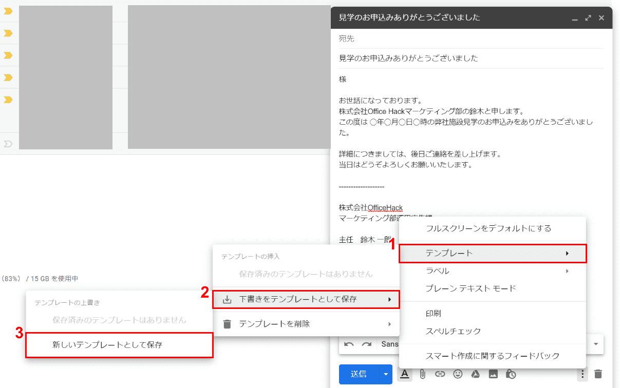Click the trash icon beside テンプレートを削除
The width and height of the screenshot is (620, 388).
(228, 324)
